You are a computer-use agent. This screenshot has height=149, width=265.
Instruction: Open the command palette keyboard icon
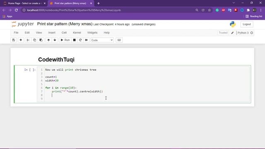click(119, 40)
